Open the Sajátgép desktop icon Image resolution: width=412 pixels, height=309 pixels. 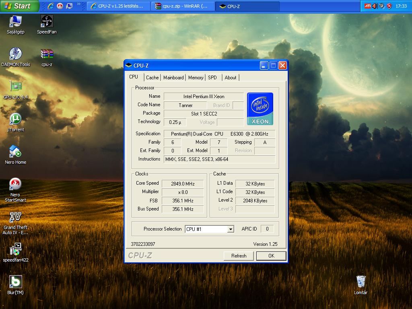15,25
